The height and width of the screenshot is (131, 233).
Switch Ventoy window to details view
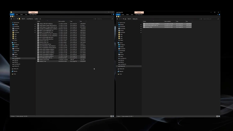coord(217,116)
